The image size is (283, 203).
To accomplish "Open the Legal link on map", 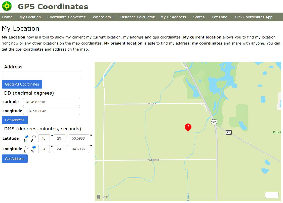I will click(106, 197).
